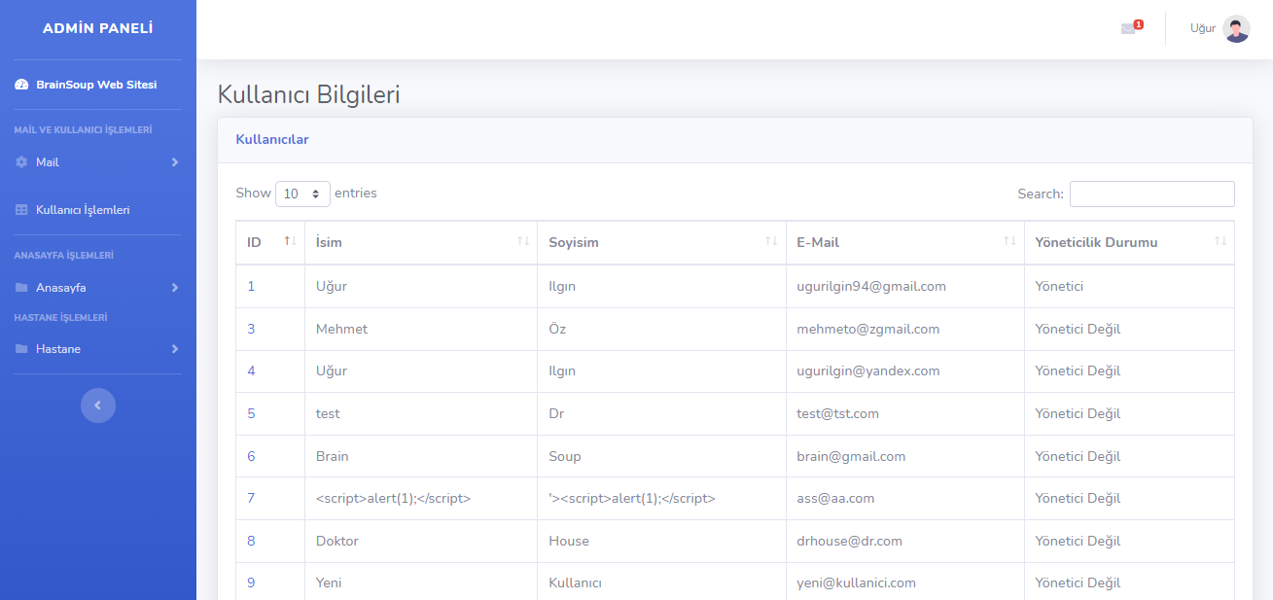Expand the Mail submenu chevron
This screenshot has height=600, width=1273.
point(175,162)
